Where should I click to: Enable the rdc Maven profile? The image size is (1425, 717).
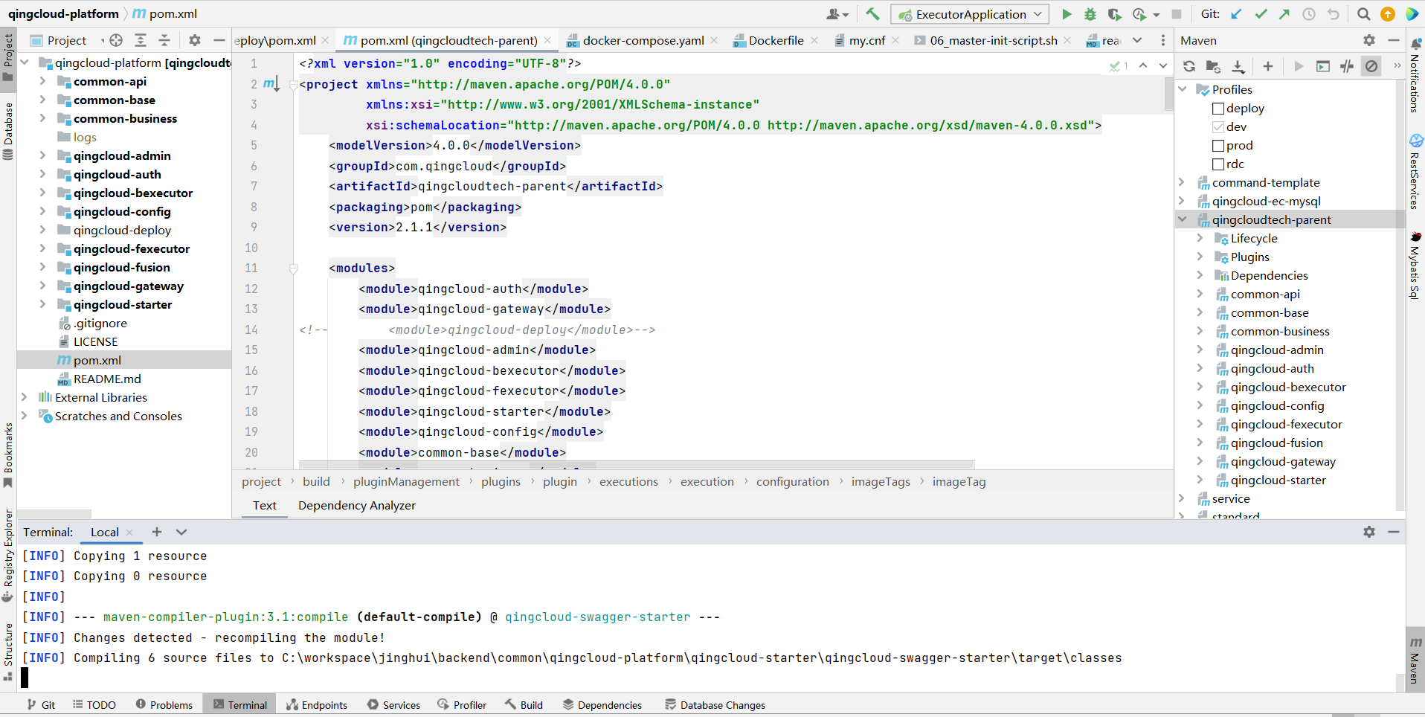tap(1218, 164)
